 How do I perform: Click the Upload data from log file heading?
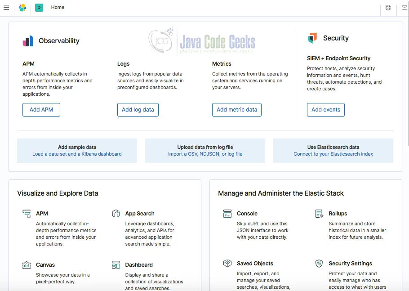[x=205, y=147]
